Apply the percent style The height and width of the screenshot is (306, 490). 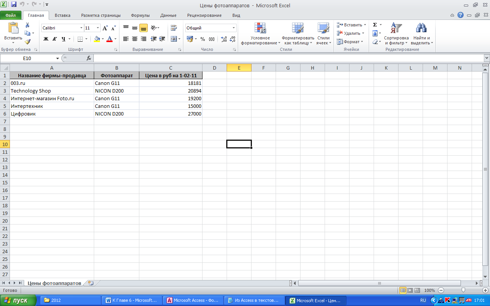point(203,39)
